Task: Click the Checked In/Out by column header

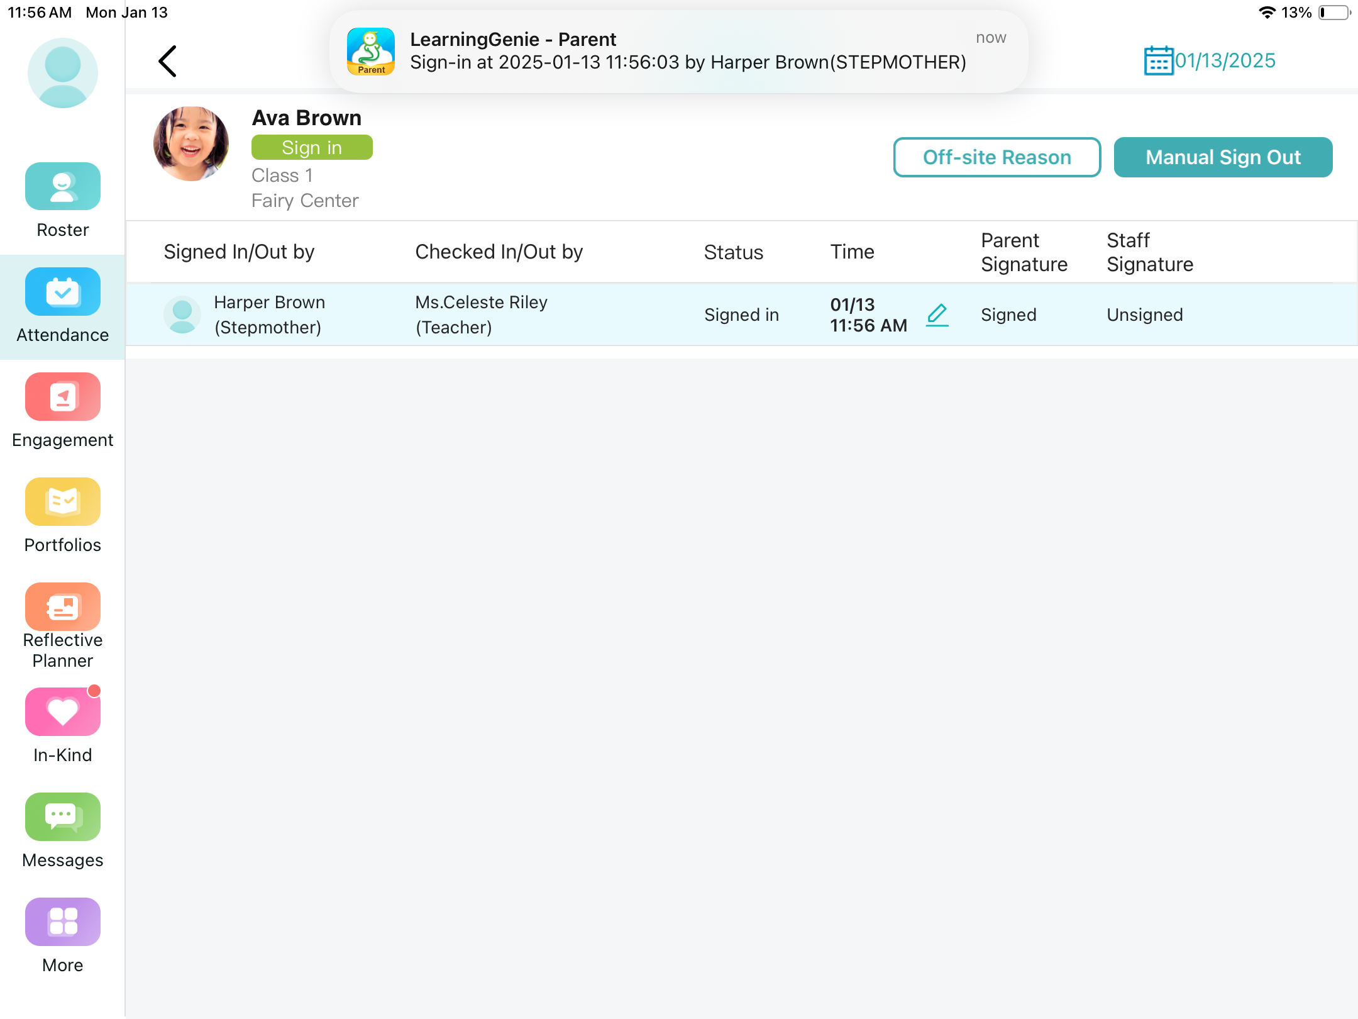Action: pos(499,252)
